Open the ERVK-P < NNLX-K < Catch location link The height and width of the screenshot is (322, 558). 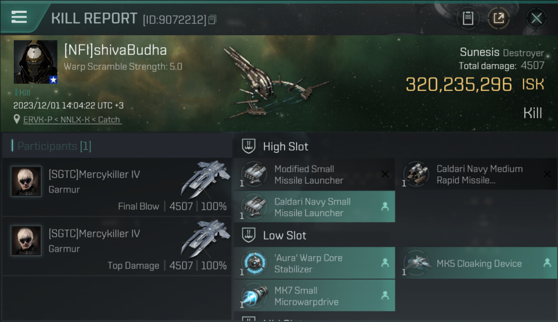click(72, 120)
